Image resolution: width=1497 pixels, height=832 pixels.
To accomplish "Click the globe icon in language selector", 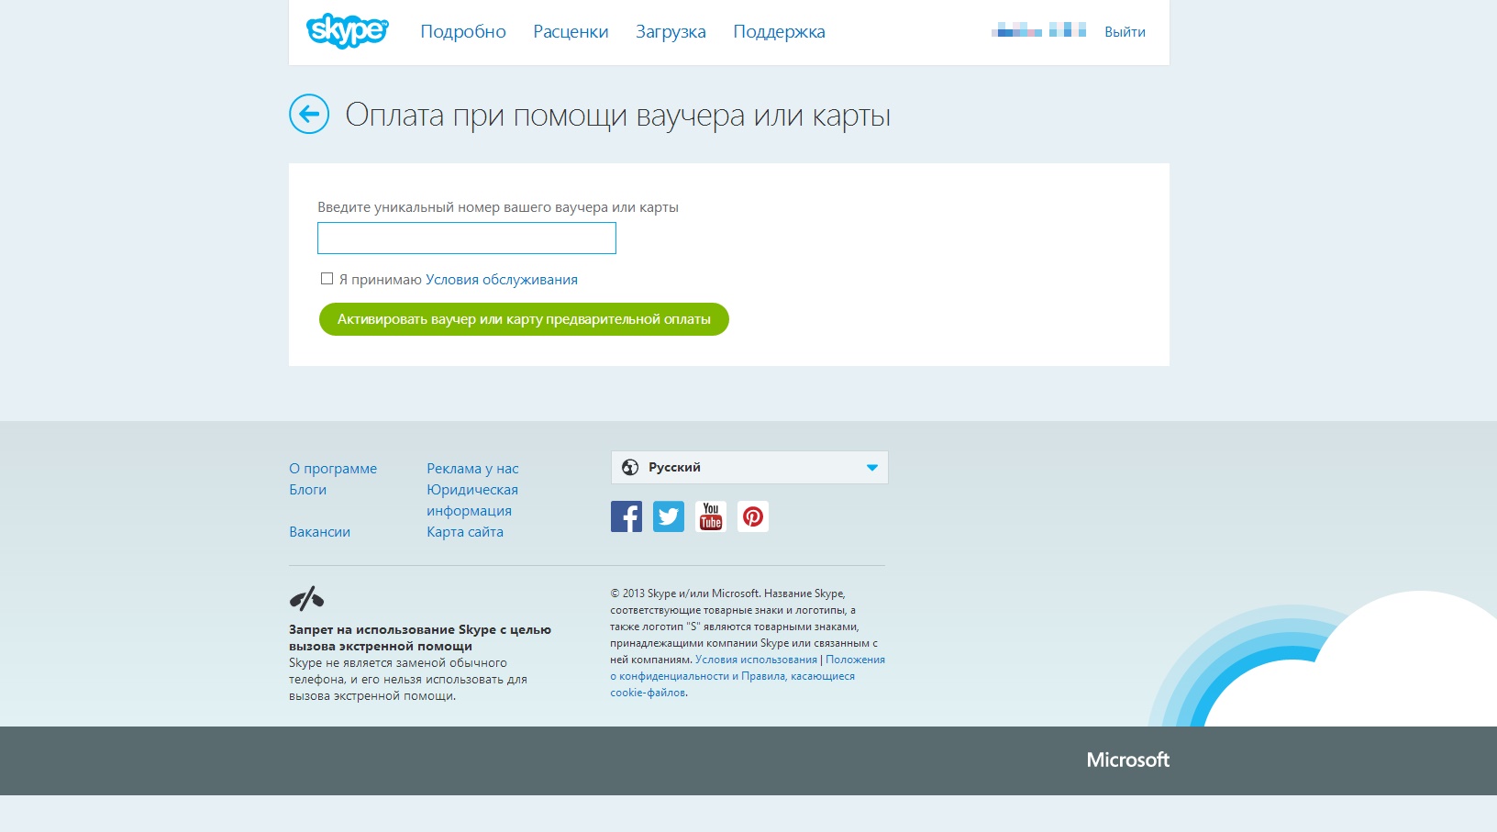I will (x=630, y=467).
